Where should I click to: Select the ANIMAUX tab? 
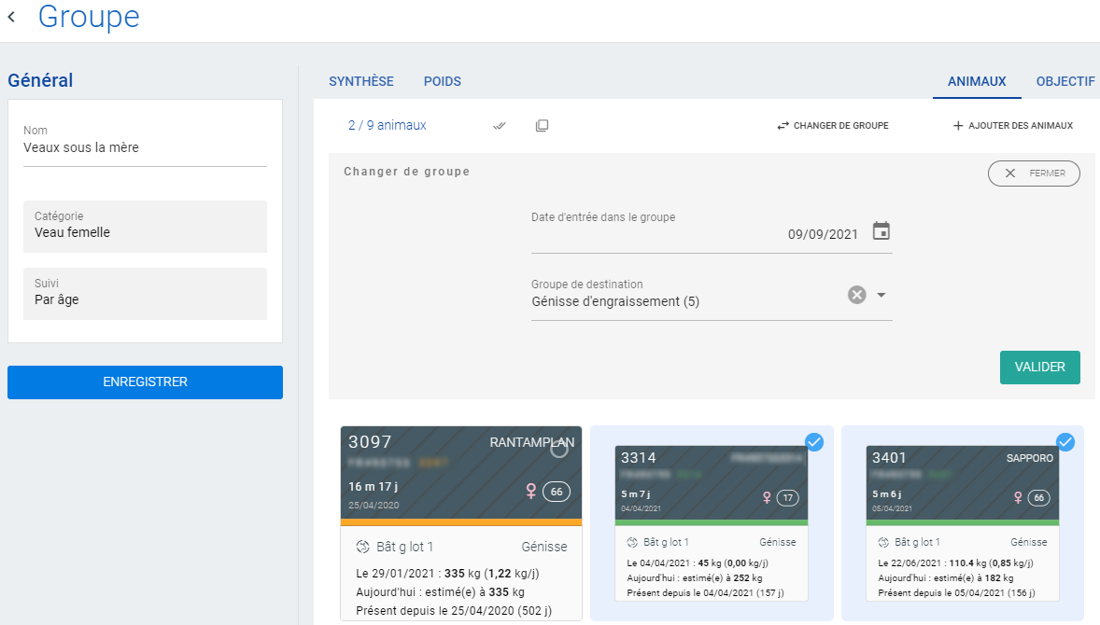(977, 81)
